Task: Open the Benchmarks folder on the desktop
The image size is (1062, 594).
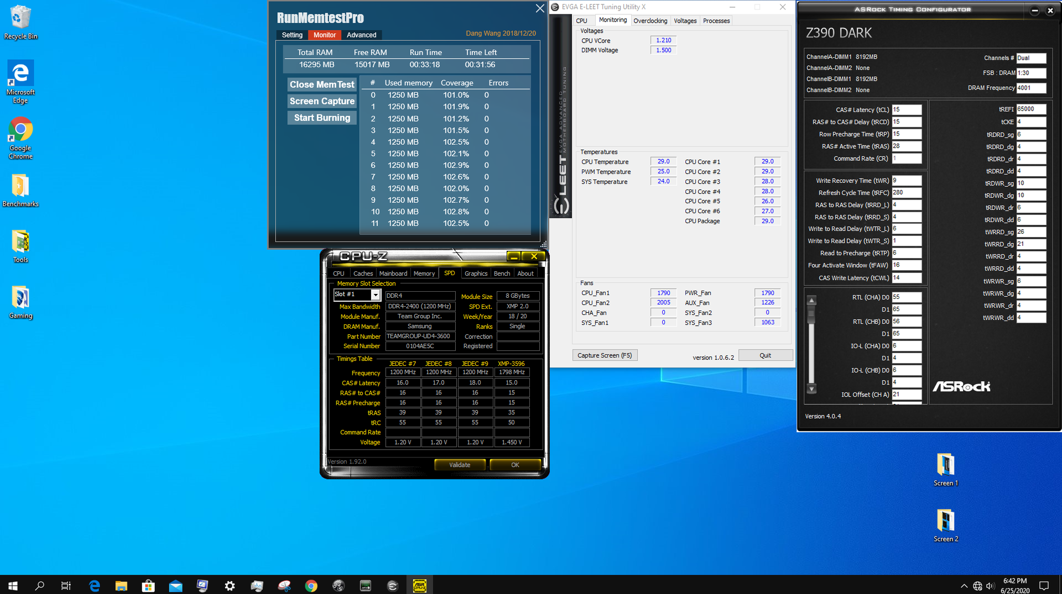Action: click(x=20, y=191)
